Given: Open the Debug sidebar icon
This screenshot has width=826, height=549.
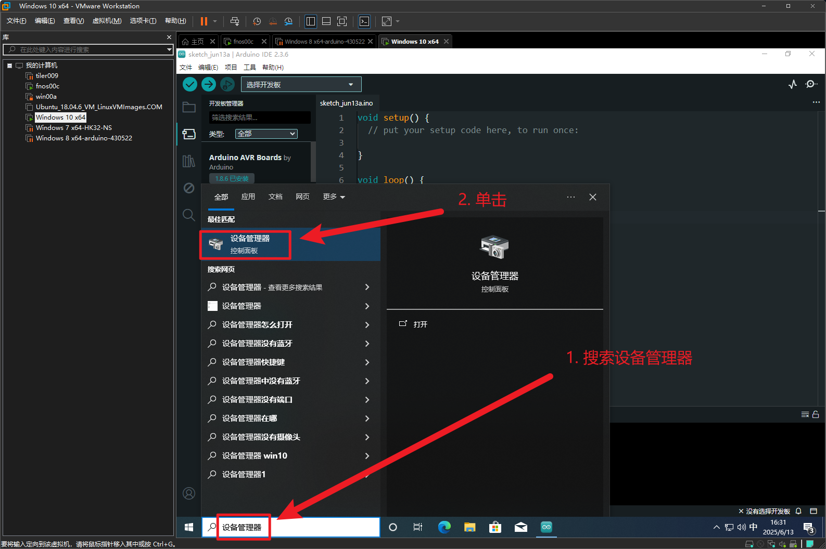Looking at the screenshot, I should coord(189,188).
